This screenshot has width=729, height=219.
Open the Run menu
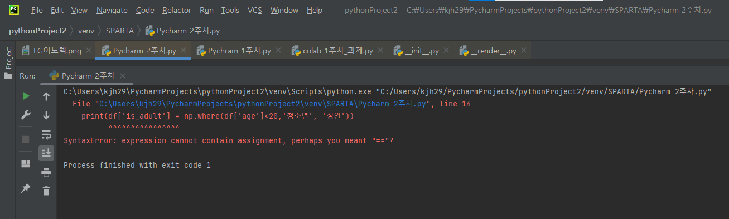click(206, 10)
